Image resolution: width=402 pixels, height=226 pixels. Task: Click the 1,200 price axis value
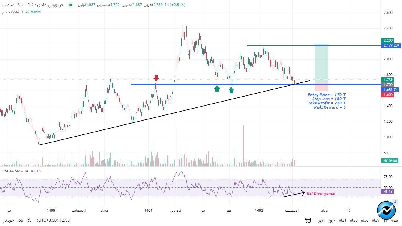click(x=388, y=122)
